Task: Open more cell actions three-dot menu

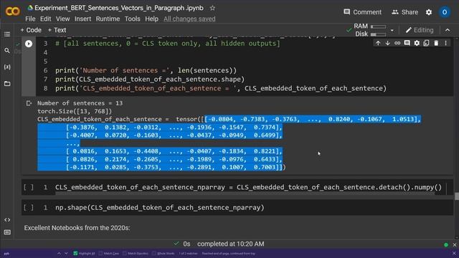Action: (446, 43)
